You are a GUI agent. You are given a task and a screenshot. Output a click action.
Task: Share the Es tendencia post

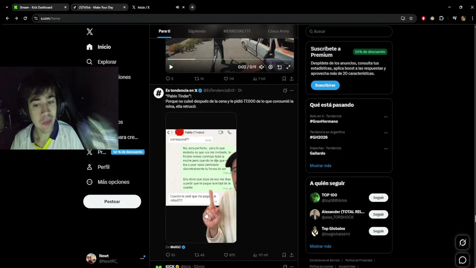pos(292,255)
